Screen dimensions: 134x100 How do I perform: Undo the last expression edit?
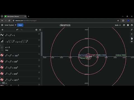click(17, 30)
